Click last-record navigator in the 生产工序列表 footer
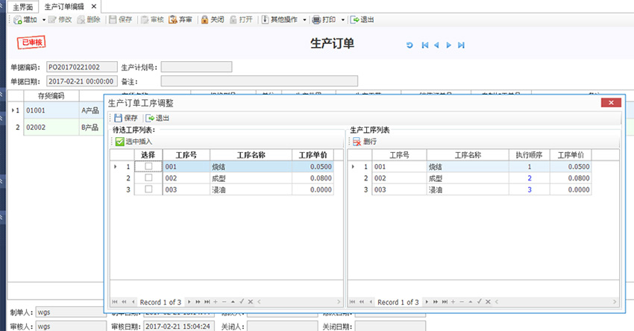The height and width of the screenshot is (331, 634). tap(445, 302)
